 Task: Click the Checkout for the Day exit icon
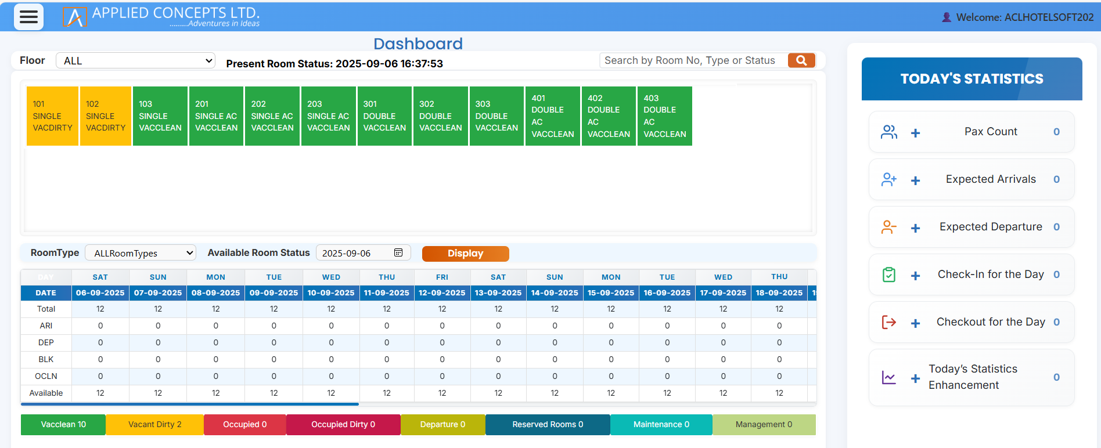[888, 322]
